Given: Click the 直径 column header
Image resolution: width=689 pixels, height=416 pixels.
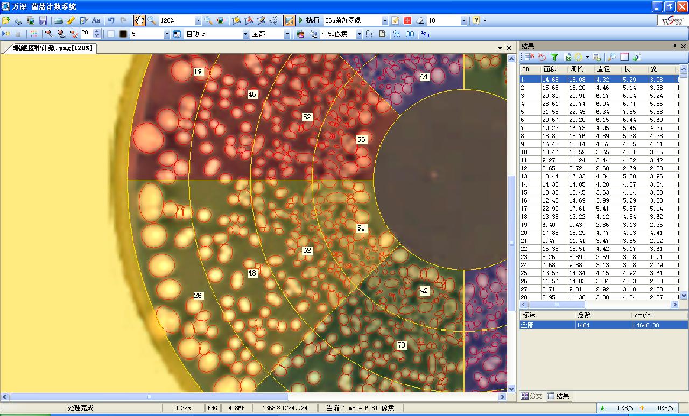Looking at the screenshot, I should 608,69.
